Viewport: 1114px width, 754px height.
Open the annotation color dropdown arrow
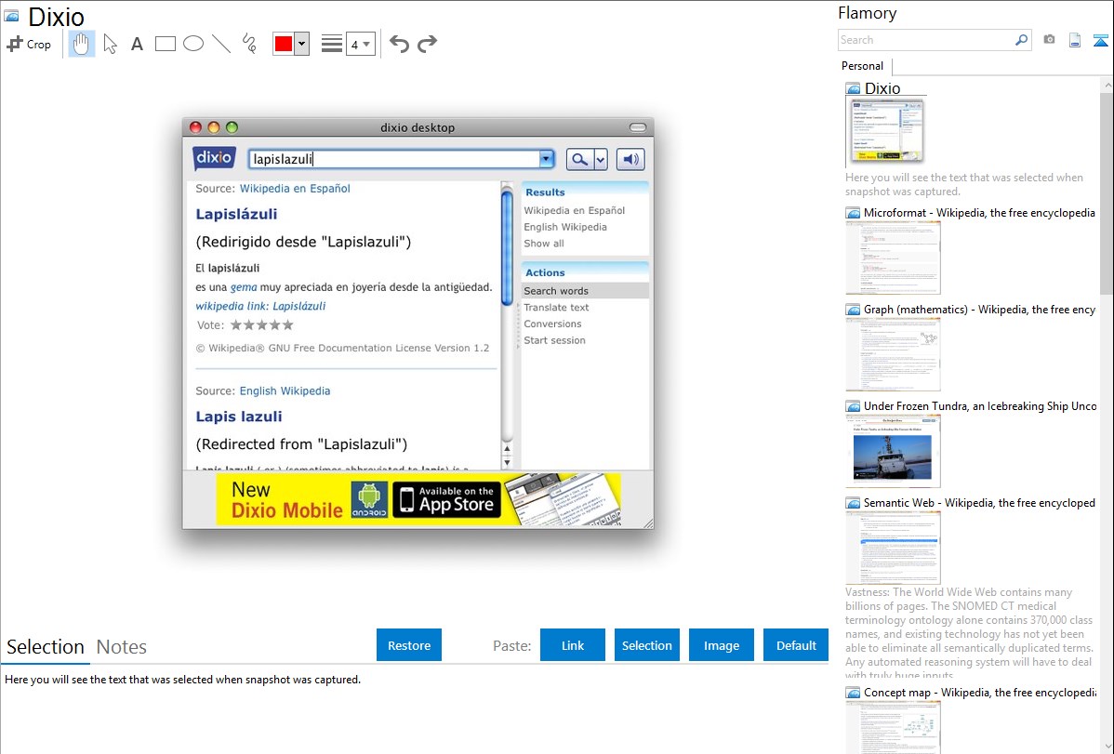click(x=302, y=44)
